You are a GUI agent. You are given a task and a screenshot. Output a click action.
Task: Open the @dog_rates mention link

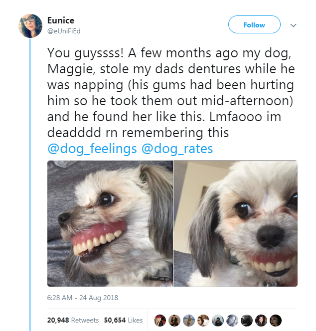(x=177, y=149)
